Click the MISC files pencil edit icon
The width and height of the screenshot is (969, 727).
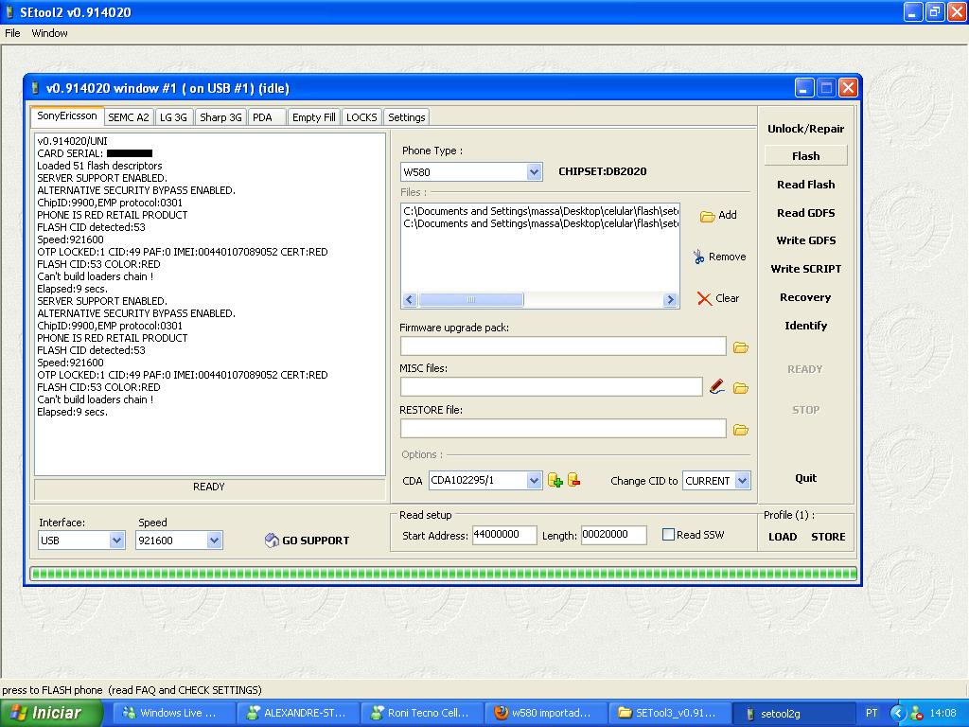pyautogui.click(x=717, y=387)
